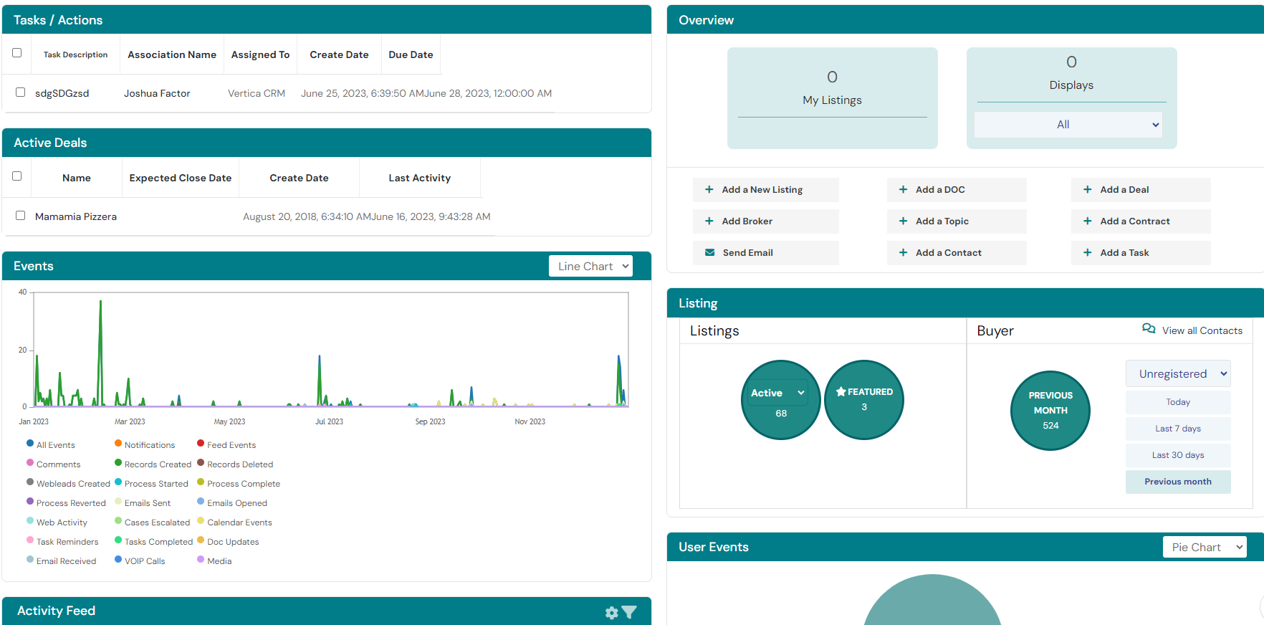Image resolution: width=1264 pixels, height=625 pixels.
Task: Click the star icon in the Featured circle
Action: click(x=841, y=392)
